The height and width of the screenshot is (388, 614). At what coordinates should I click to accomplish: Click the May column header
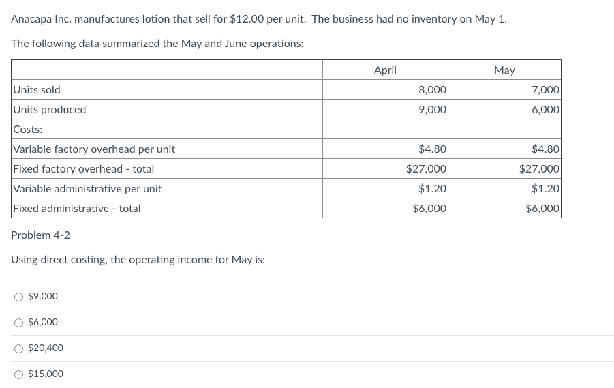[504, 70]
